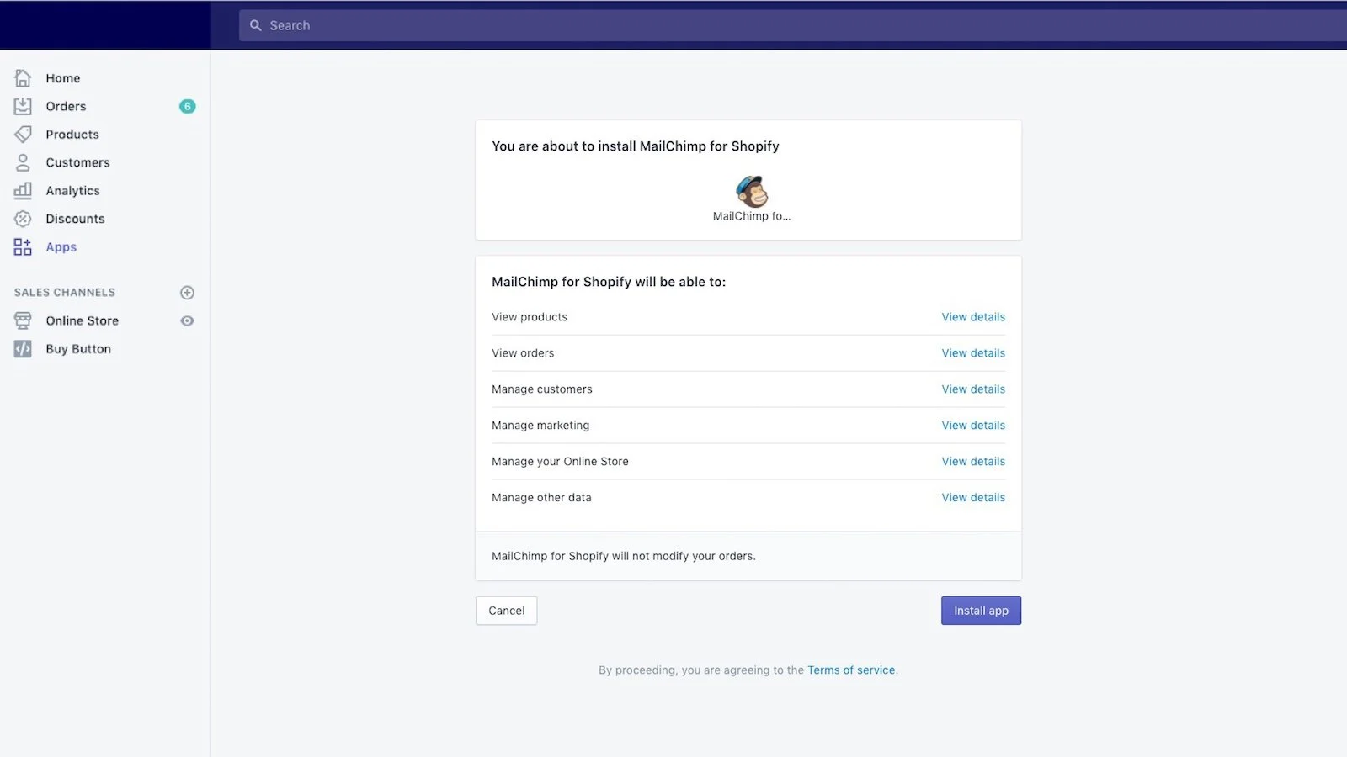This screenshot has height=757, width=1347.
Task: Click the MailChimp monkey logo
Action: [752, 191]
